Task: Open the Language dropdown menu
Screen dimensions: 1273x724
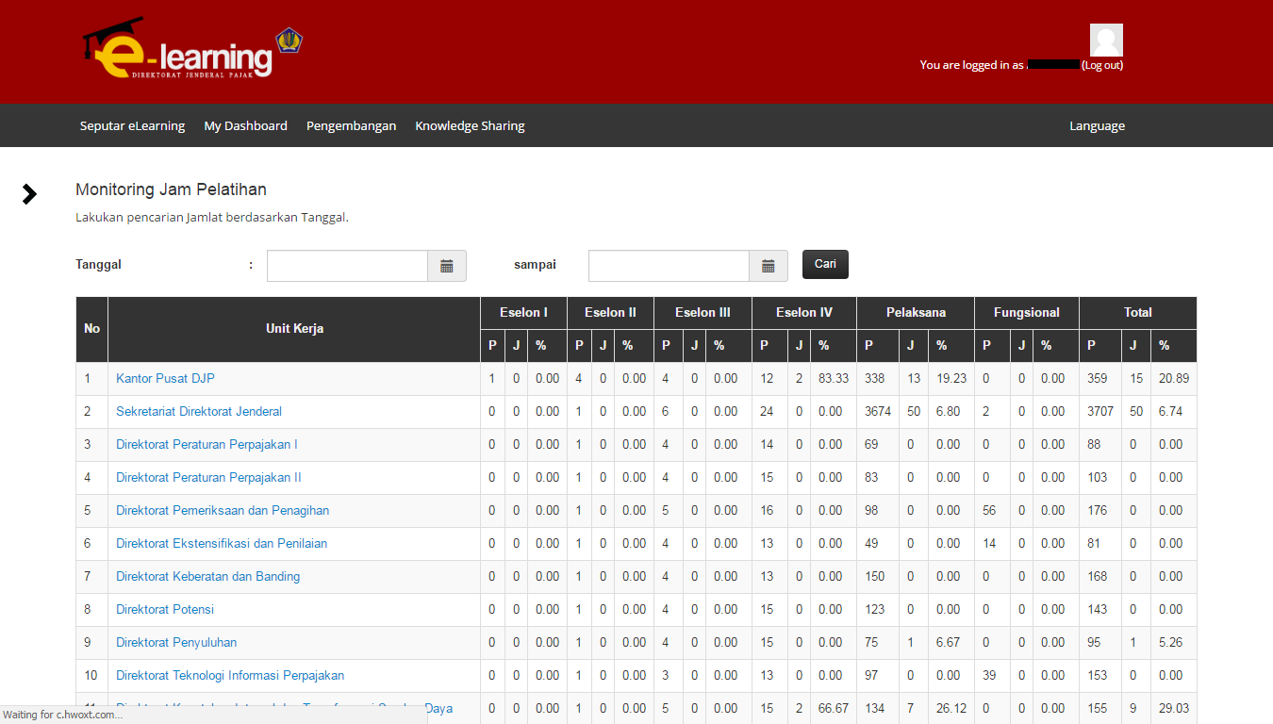Action: [x=1097, y=125]
